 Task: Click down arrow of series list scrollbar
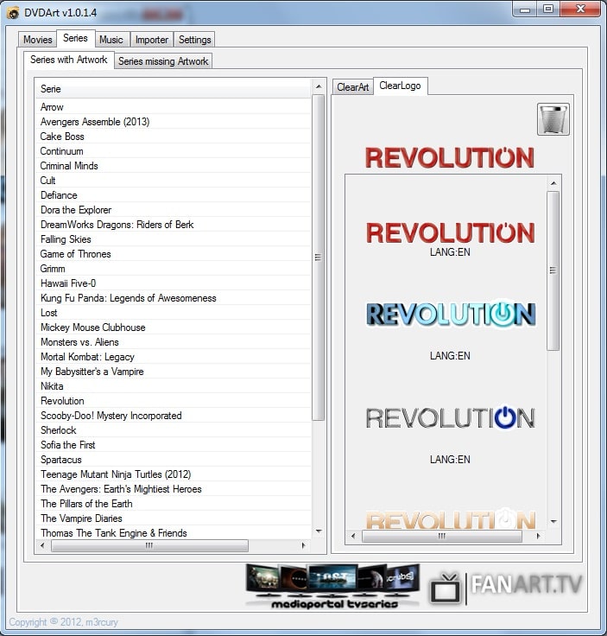pos(319,531)
